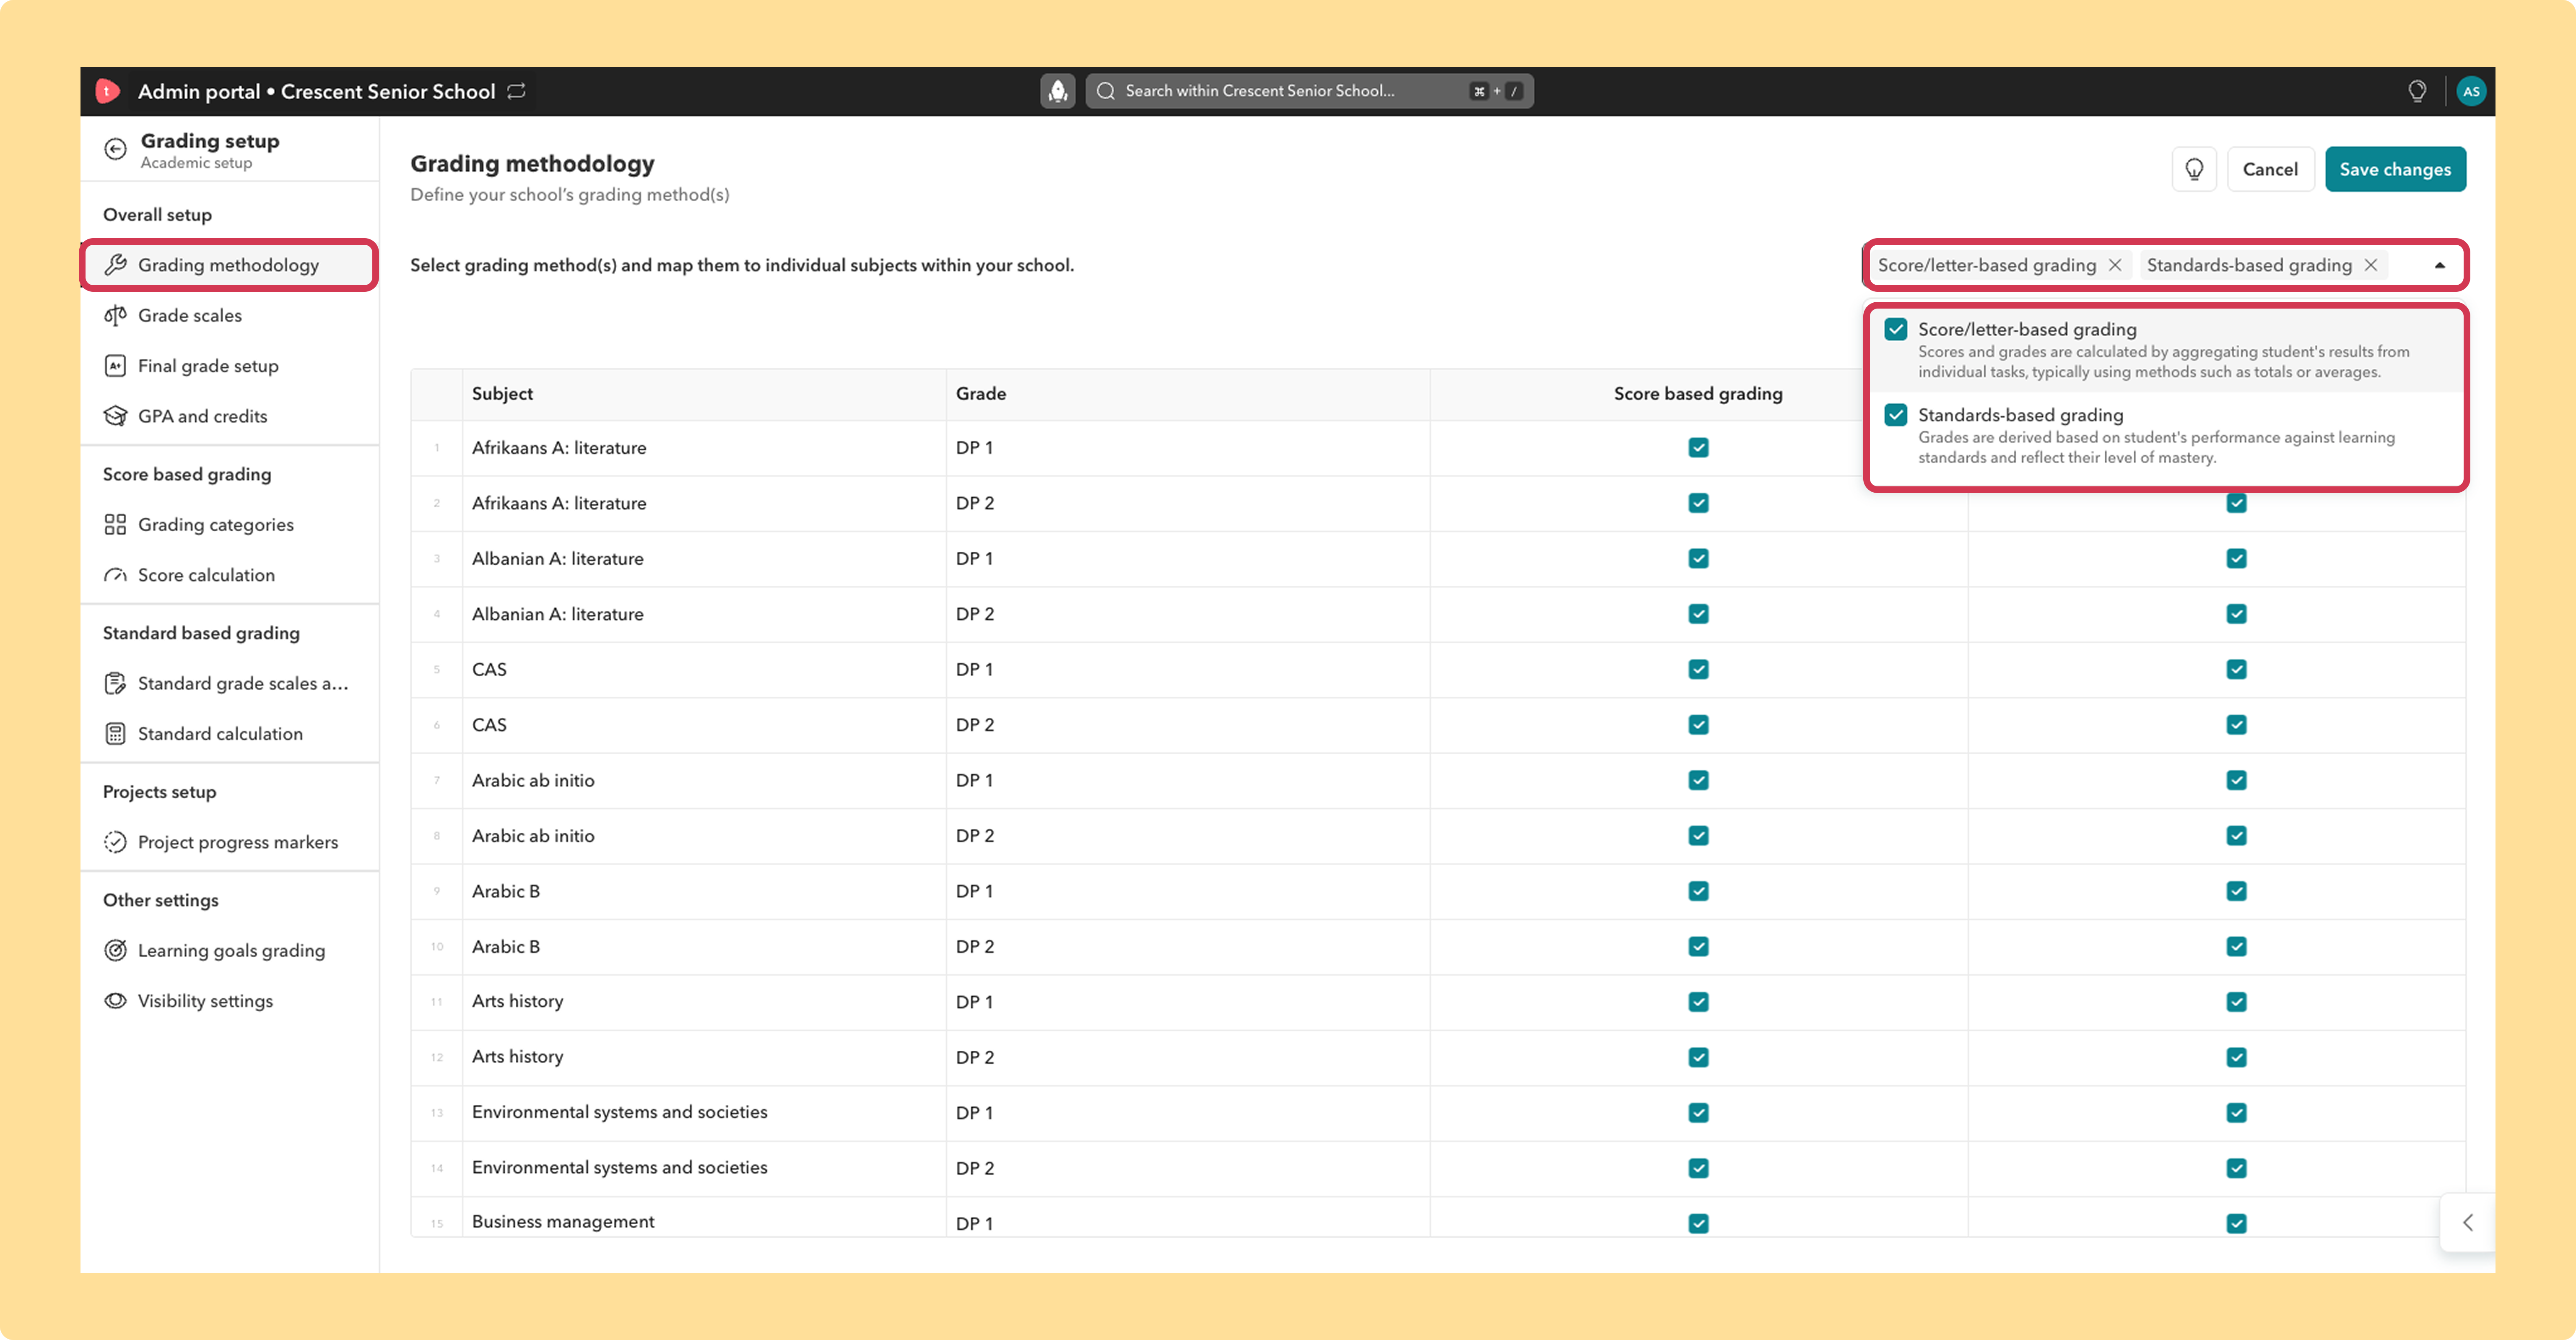Open the AS user avatar

2471,91
